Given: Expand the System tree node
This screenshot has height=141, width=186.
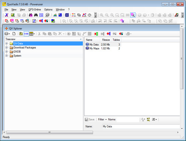Looking at the screenshot, I should [x=6, y=55].
